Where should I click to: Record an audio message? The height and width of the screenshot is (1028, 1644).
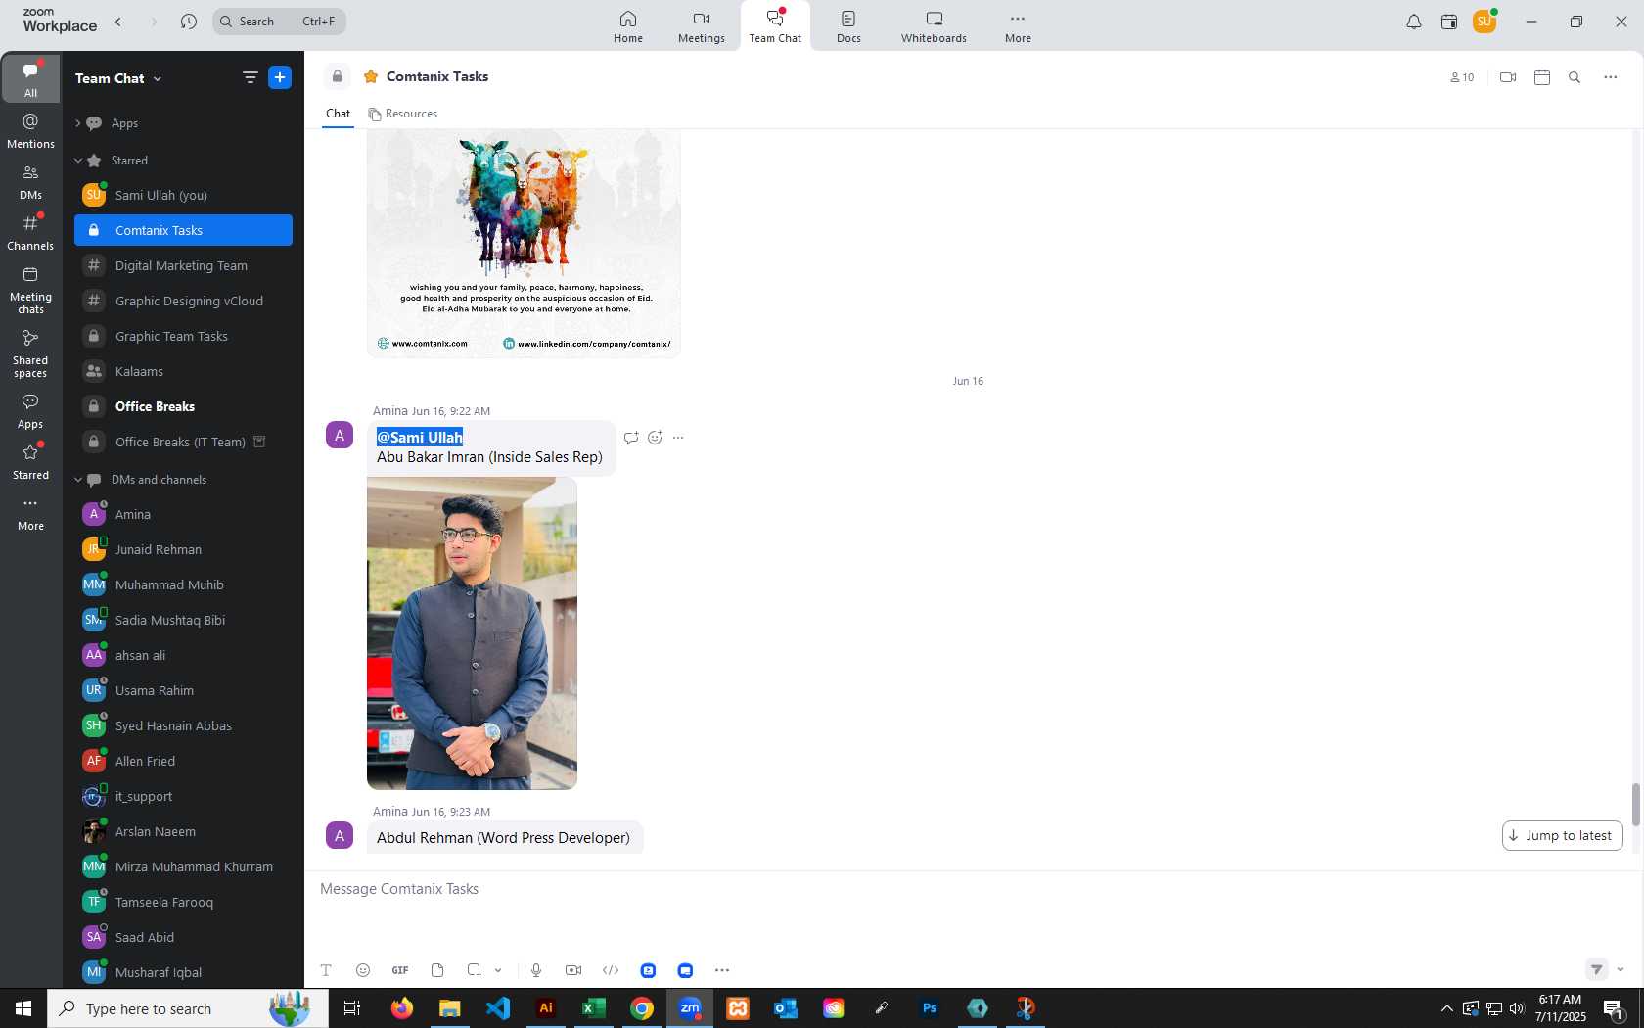(536, 970)
